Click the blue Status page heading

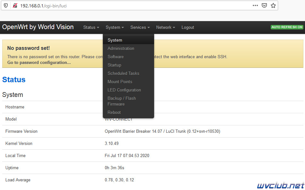[14, 80]
